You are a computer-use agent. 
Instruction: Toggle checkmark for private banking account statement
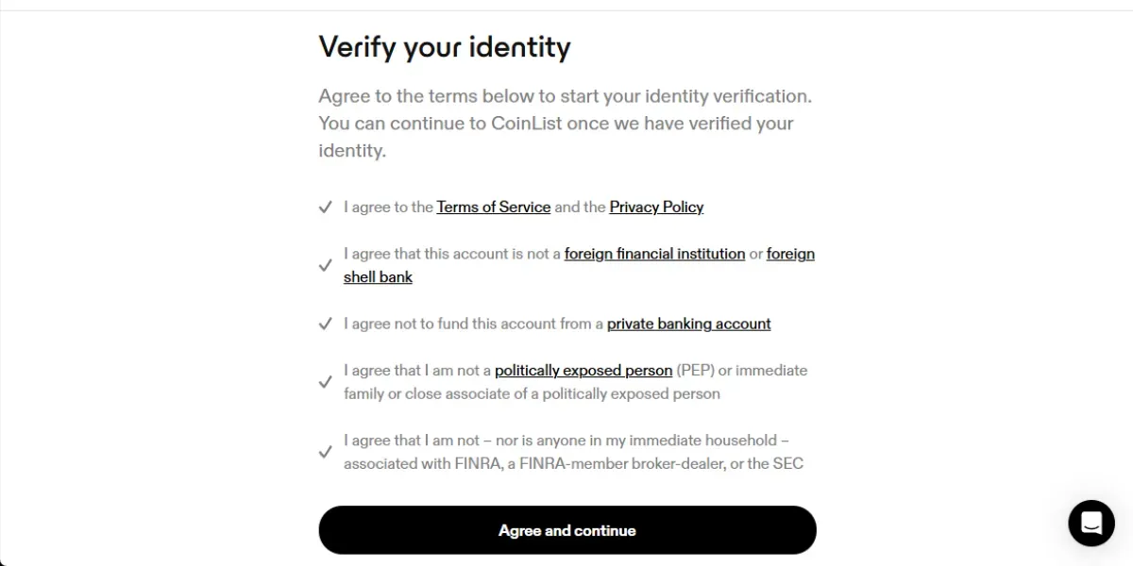[x=325, y=324]
